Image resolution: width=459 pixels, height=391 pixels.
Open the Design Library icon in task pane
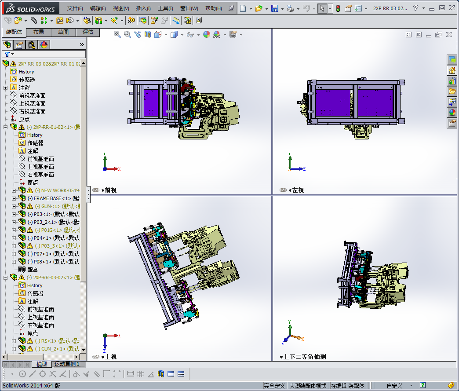coord(452,81)
